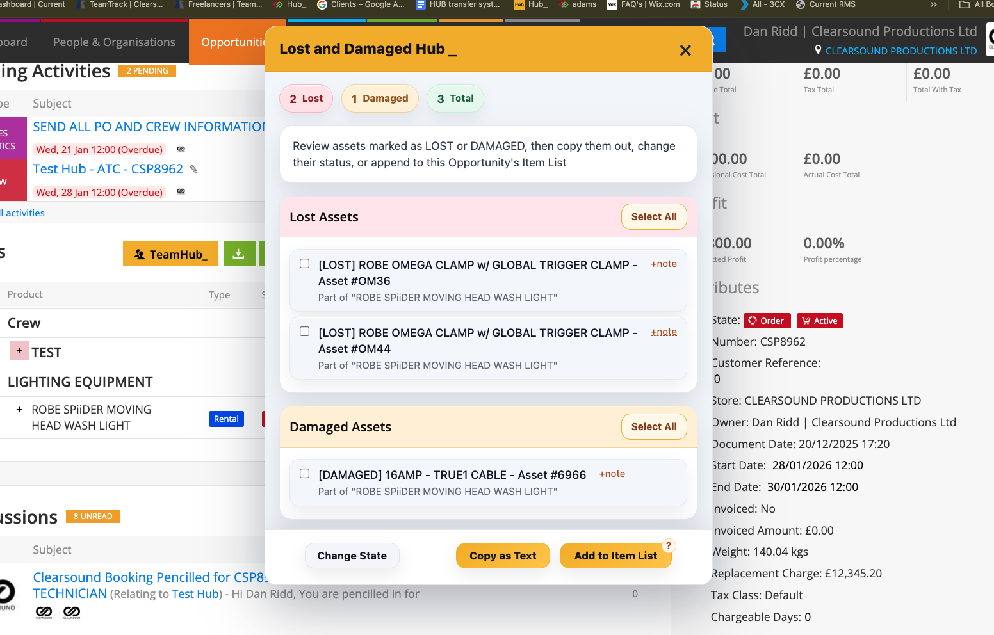The height and width of the screenshot is (635, 994).
Task: Open the SEND ALL PO AND CREW INFORMATION activity
Action: [149, 127]
